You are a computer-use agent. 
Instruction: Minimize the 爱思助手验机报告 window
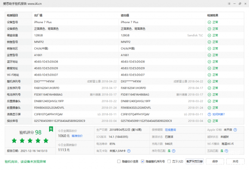point(234,4)
